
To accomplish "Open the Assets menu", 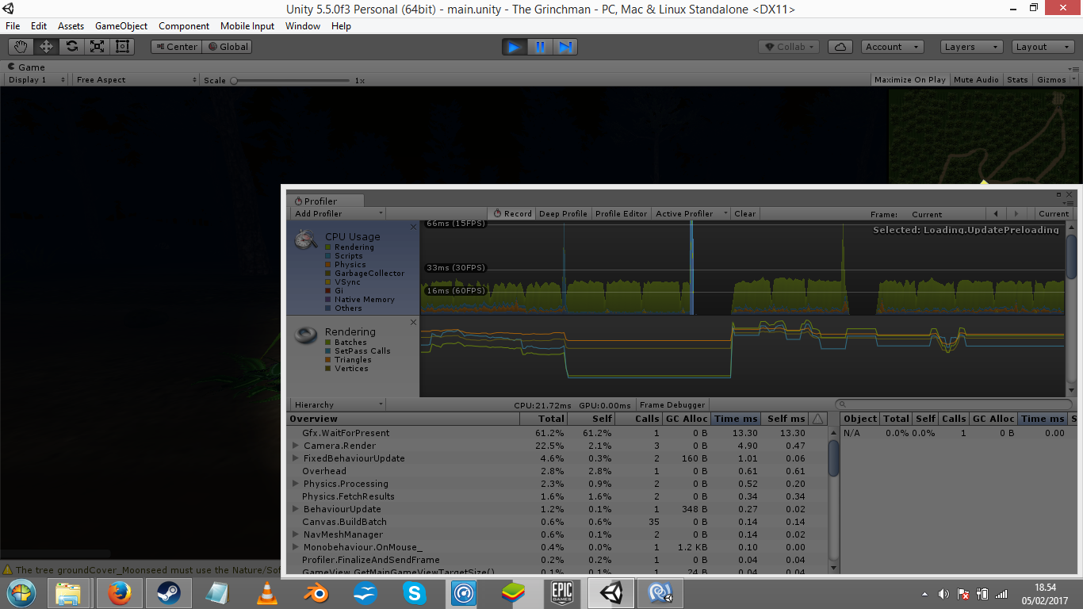I will tap(71, 26).
